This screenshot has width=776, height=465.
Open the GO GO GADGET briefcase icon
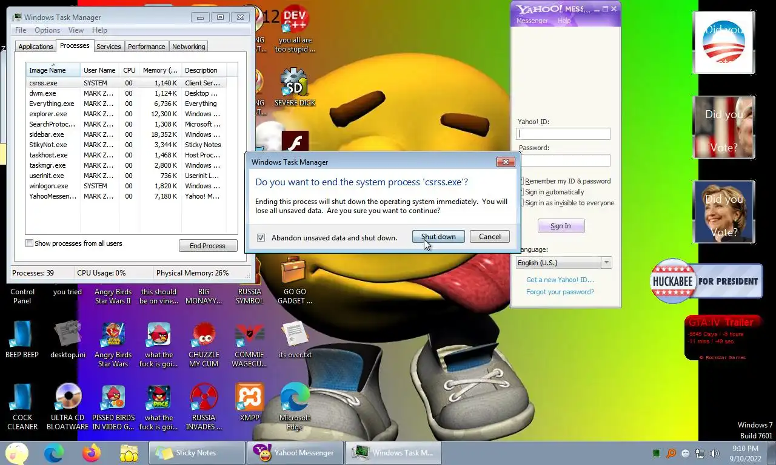(x=295, y=281)
